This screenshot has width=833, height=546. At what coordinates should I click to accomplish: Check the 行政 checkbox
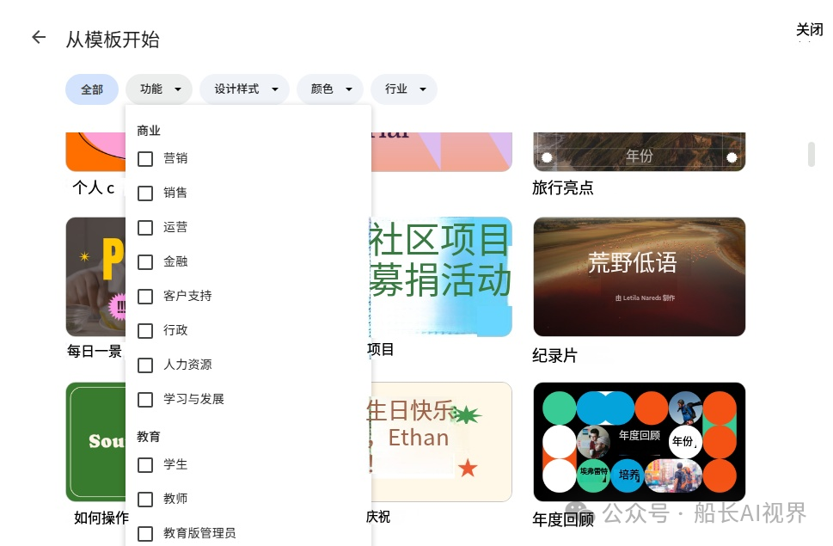[145, 330]
